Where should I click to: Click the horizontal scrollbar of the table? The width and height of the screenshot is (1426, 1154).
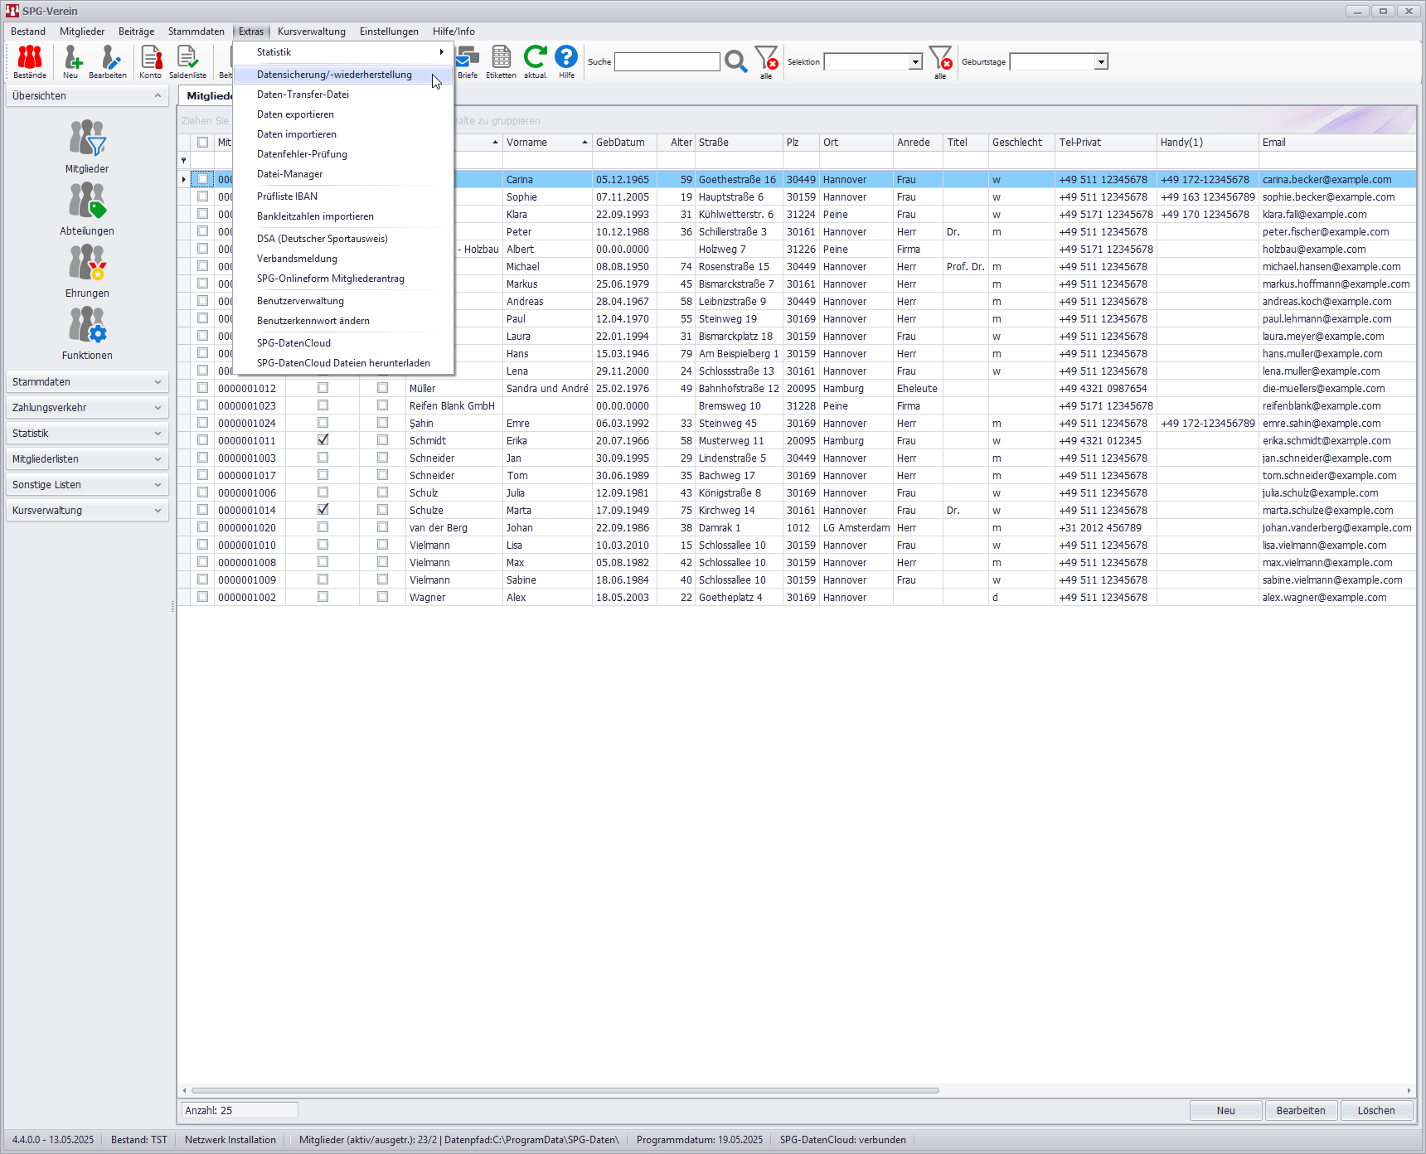point(565,1091)
